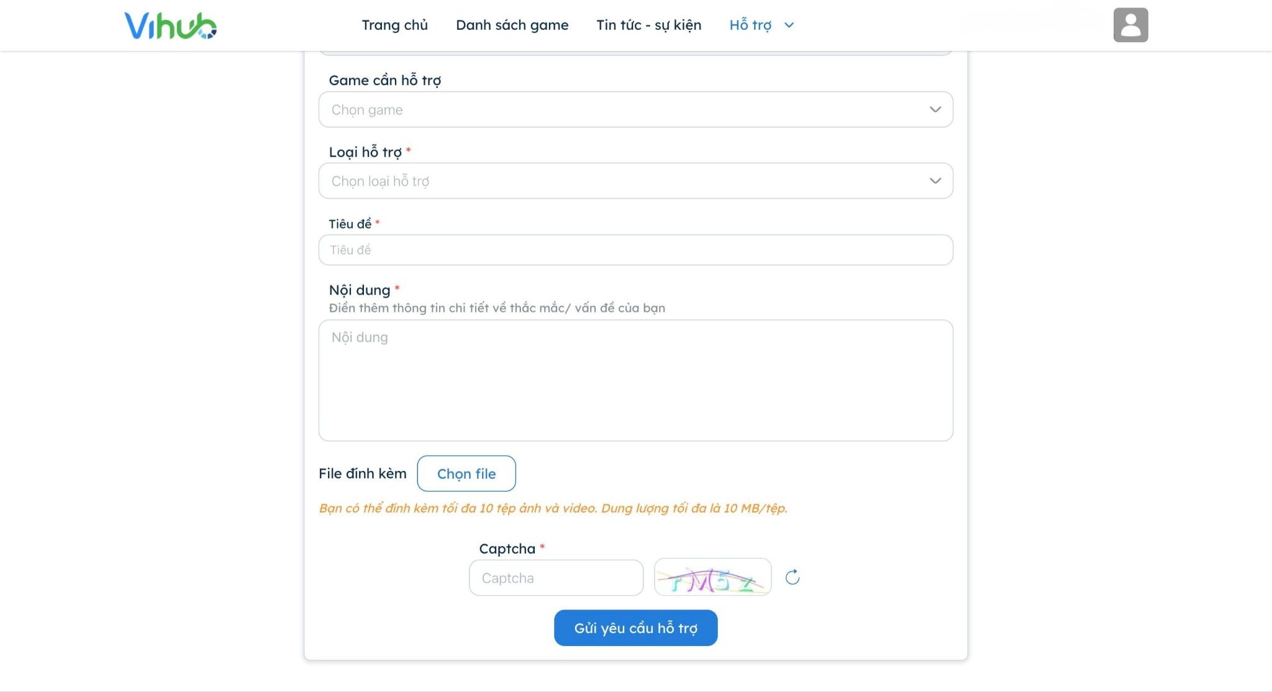Click the arrow in Loại hỗ trợ box

point(935,181)
